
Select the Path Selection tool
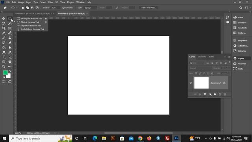(x=10, y=57)
